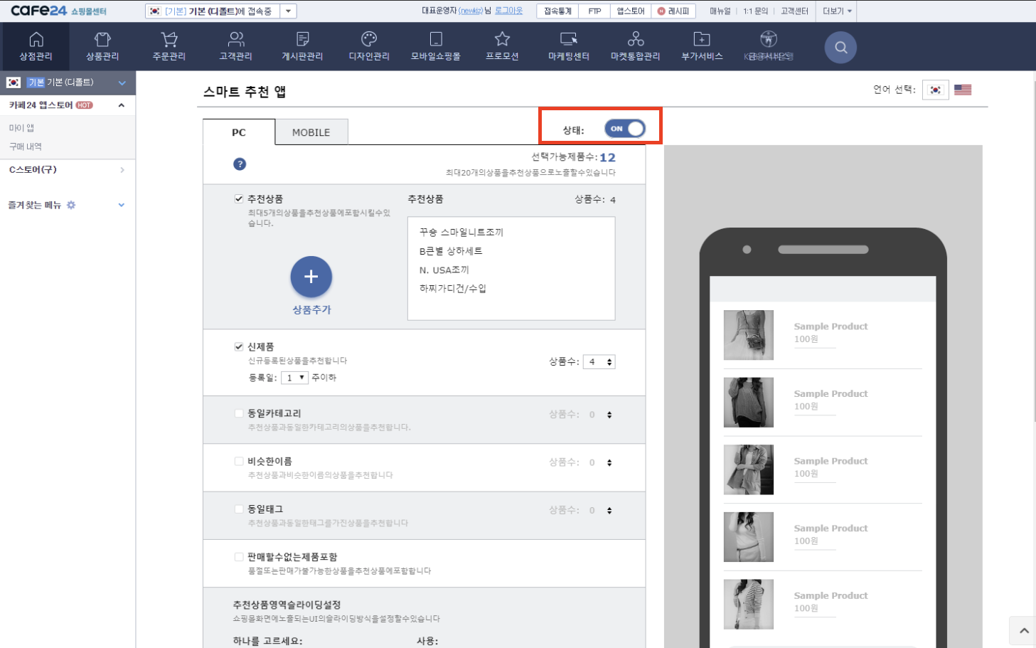Open 주문관리 order management
This screenshot has width=1036, height=648.
coord(169,46)
